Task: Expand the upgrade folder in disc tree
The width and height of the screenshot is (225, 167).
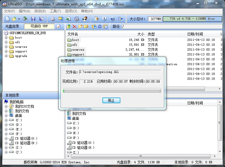Action: (x=6, y=56)
